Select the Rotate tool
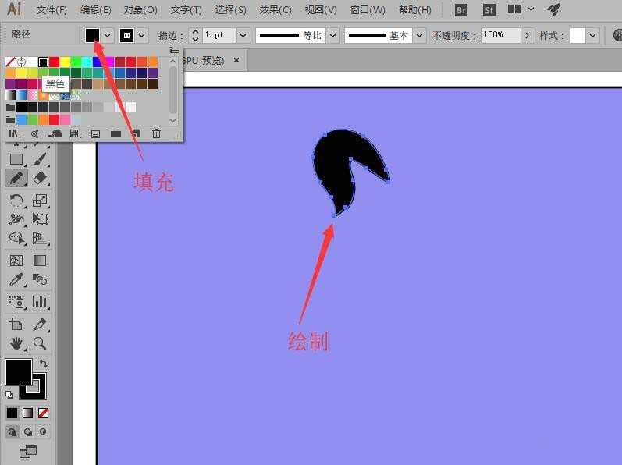This screenshot has height=465, width=622. (16, 201)
